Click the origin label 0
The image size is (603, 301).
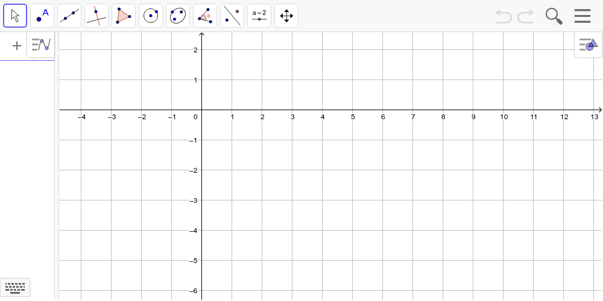pyautogui.click(x=196, y=117)
